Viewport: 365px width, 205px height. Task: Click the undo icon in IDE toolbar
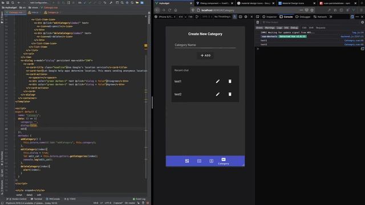click(105, 3)
